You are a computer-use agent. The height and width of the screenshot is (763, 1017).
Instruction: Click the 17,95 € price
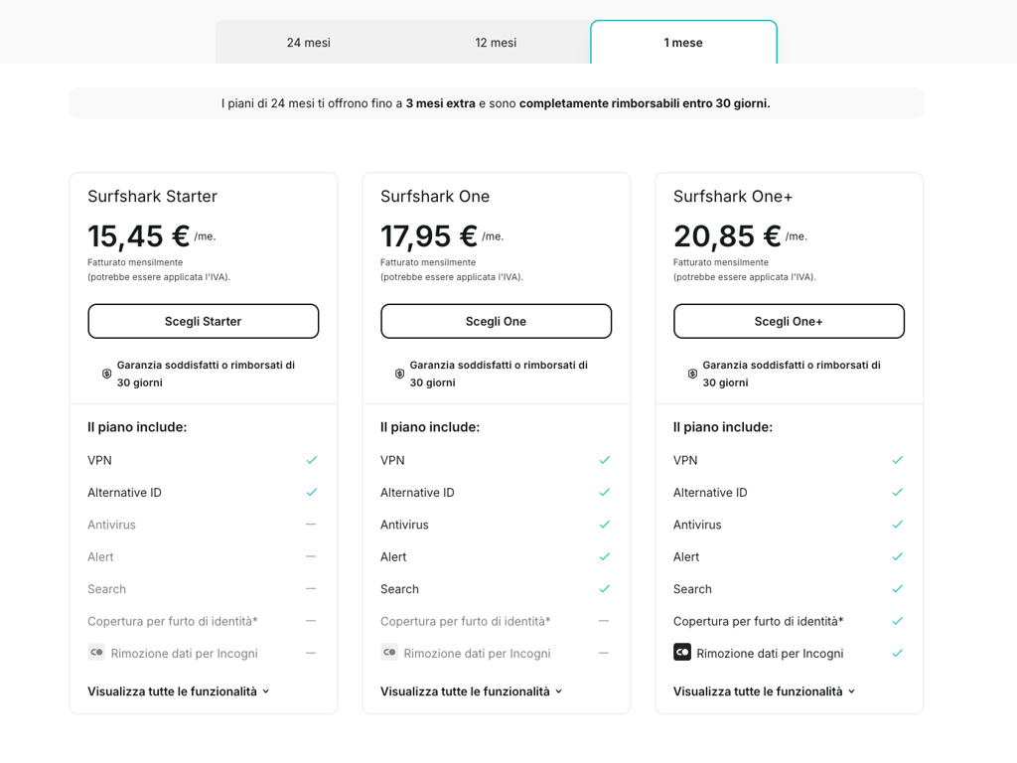click(x=429, y=236)
